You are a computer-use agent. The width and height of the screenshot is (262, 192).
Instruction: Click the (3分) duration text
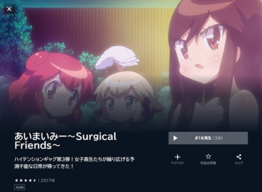tap(218, 138)
